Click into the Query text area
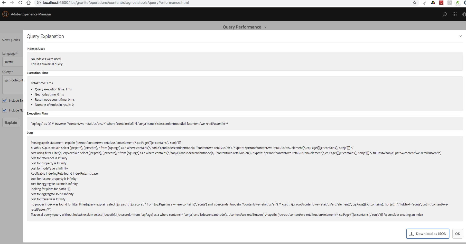The width and height of the screenshot is (466, 244). (12, 85)
